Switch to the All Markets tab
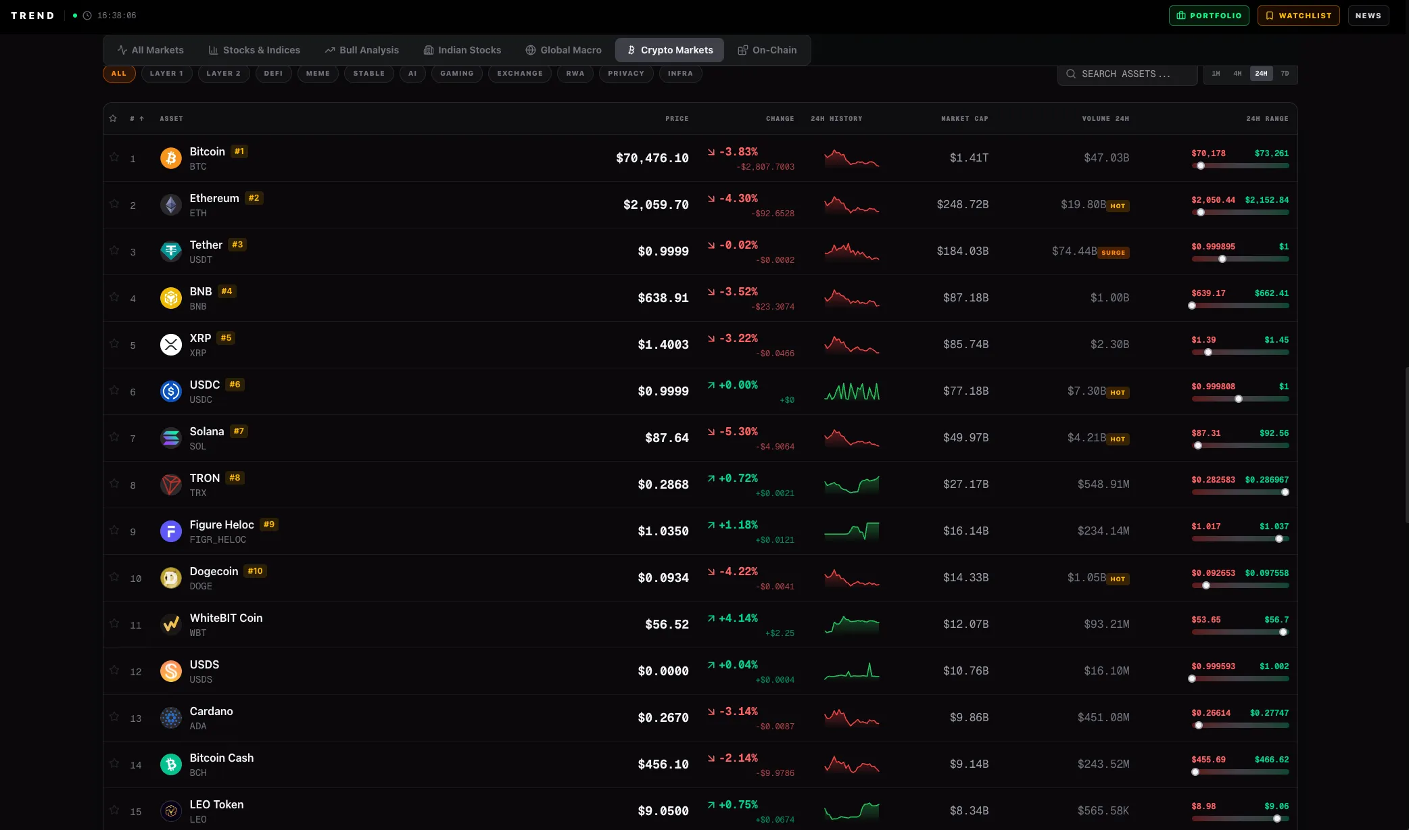Screen dimensions: 1409x830 [150, 50]
